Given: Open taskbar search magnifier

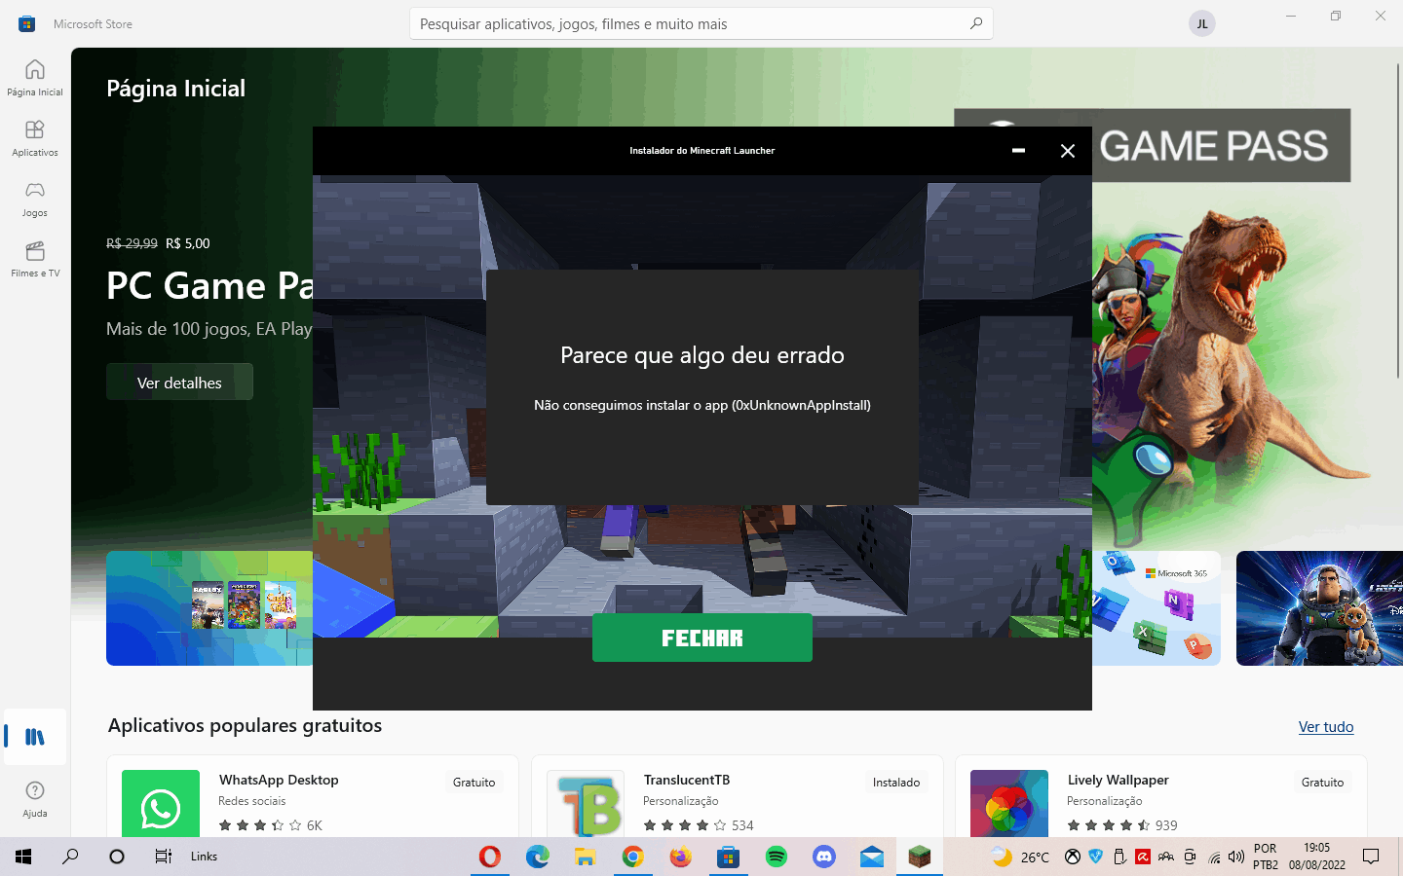Looking at the screenshot, I should coord(70,857).
